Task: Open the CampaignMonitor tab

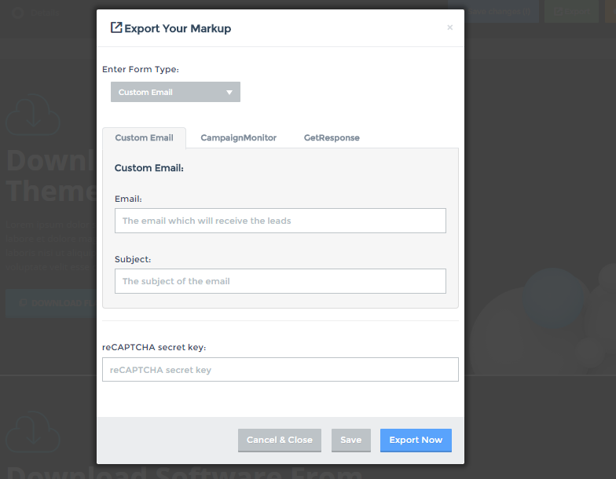Action: 238,137
